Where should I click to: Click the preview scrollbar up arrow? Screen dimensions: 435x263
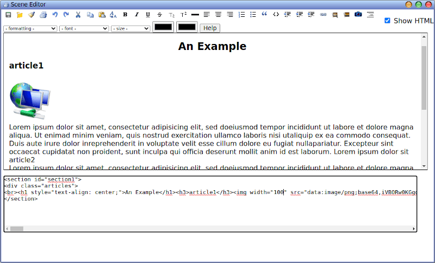pyautogui.click(x=424, y=36)
